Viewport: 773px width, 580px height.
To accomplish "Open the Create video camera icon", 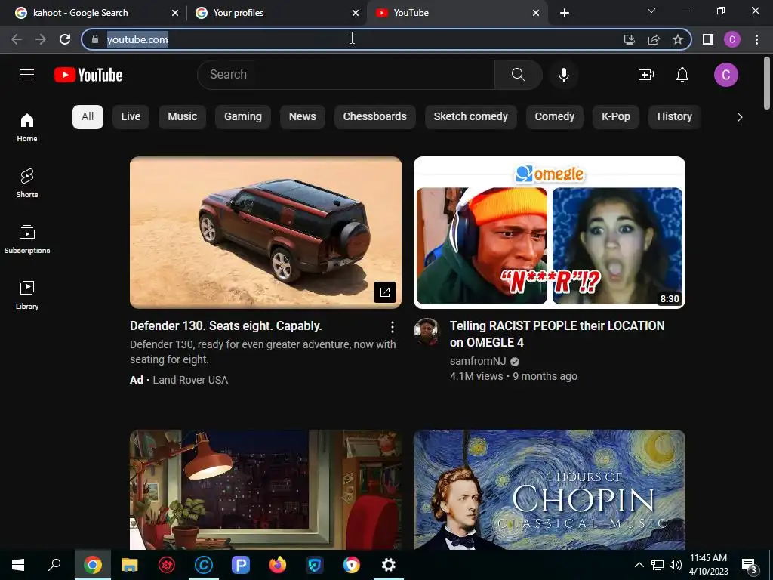I will click(x=646, y=75).
